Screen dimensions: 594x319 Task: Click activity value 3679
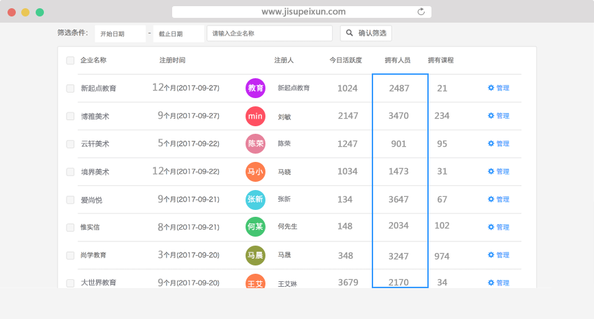click(x=348, y=282)
